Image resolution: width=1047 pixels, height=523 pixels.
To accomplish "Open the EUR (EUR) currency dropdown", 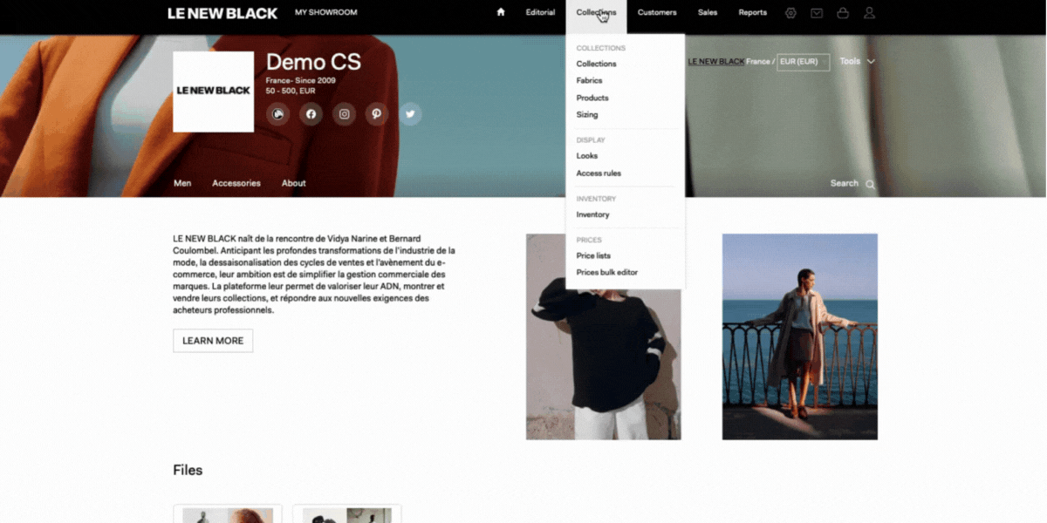I will (803, 62).
